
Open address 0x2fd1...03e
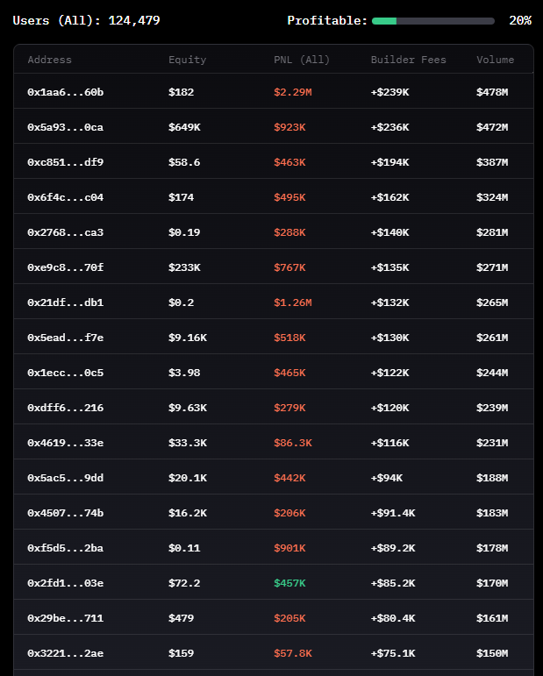pyautogui.click(x=65, y=583)
